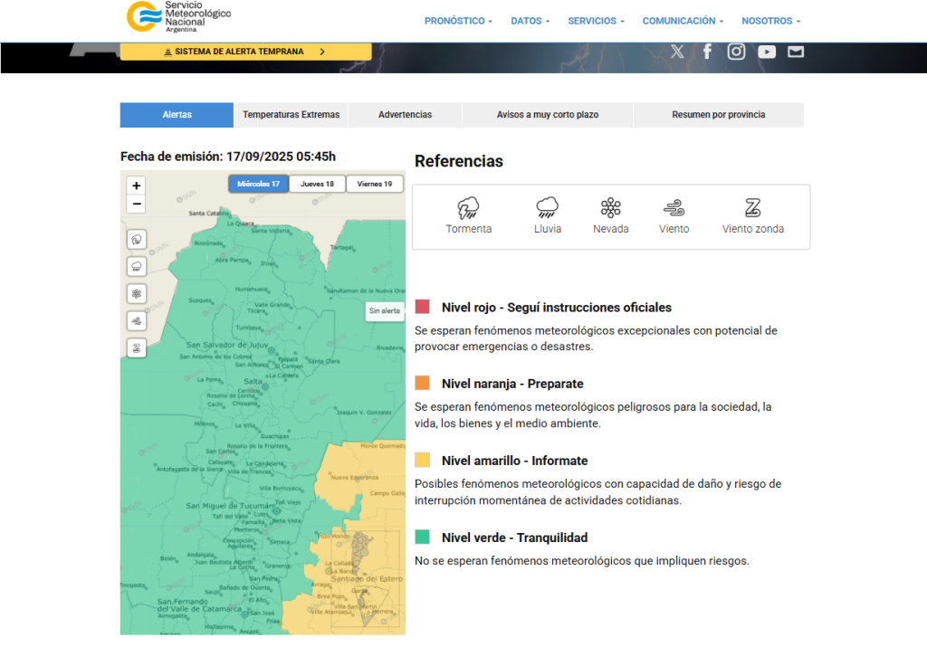The image size is (927, 647).
Task: Click the Nivel naranja color swatch
Action: click(423, 383)
